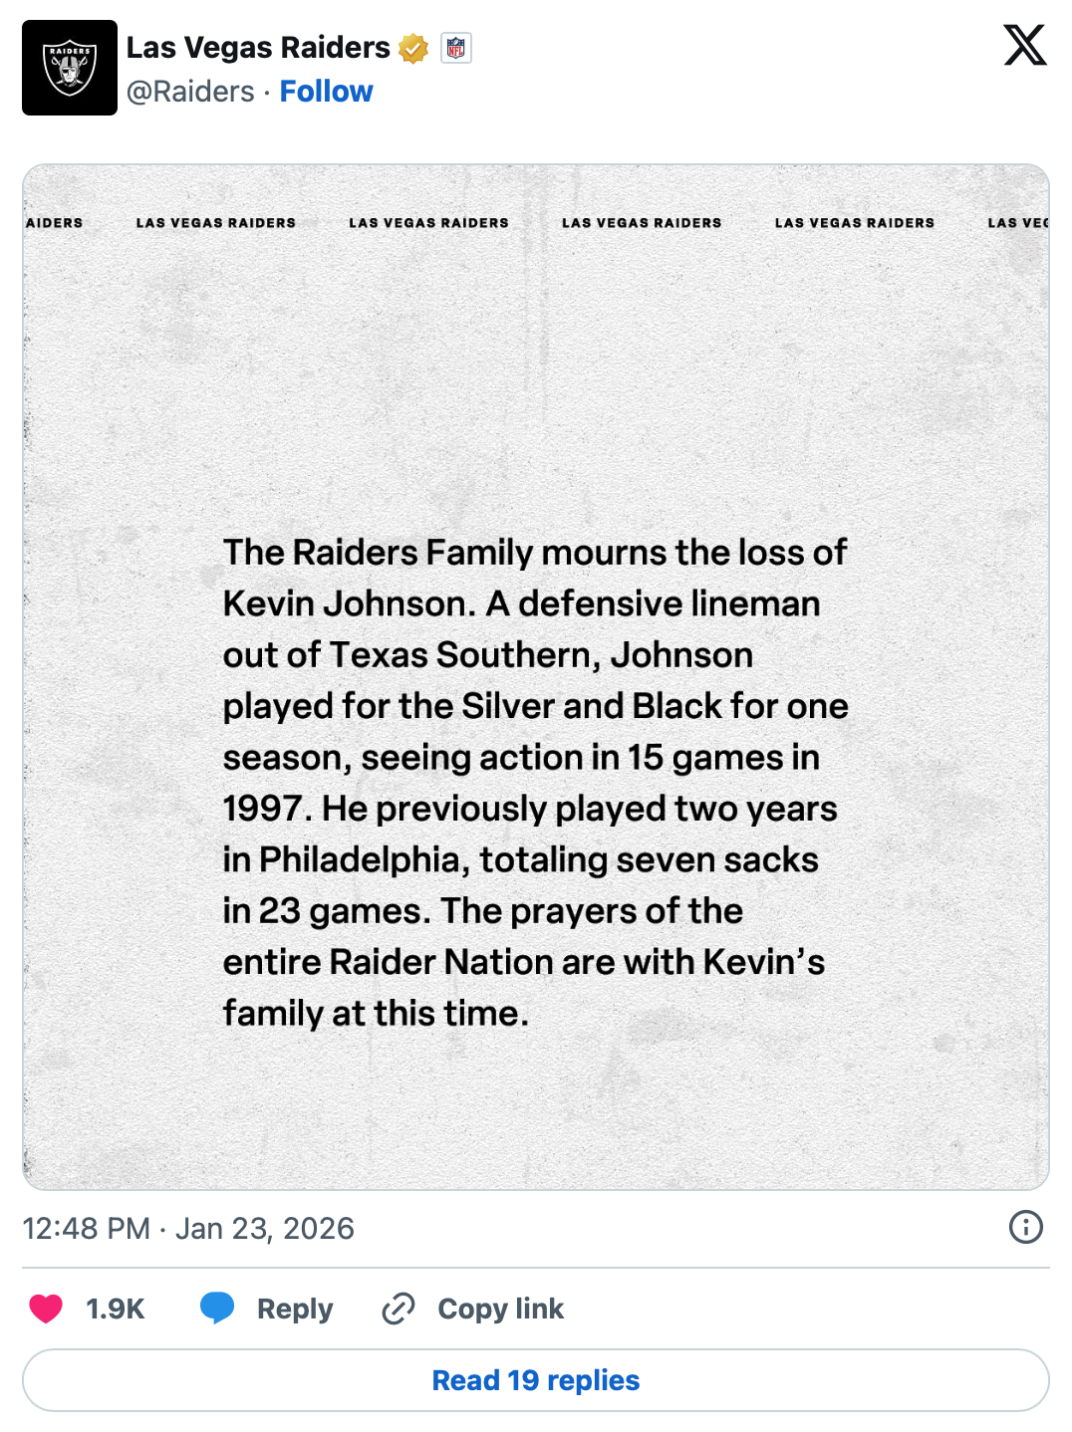
Task: Follow the Raiders account
Action: (326, 92)
